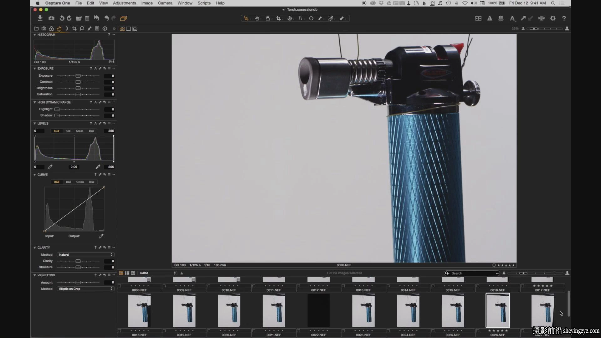The width and height of the screenshot is (601, 338).
Task: Open the Image menu
Action: pyautogui.click(x=147, y=3)
